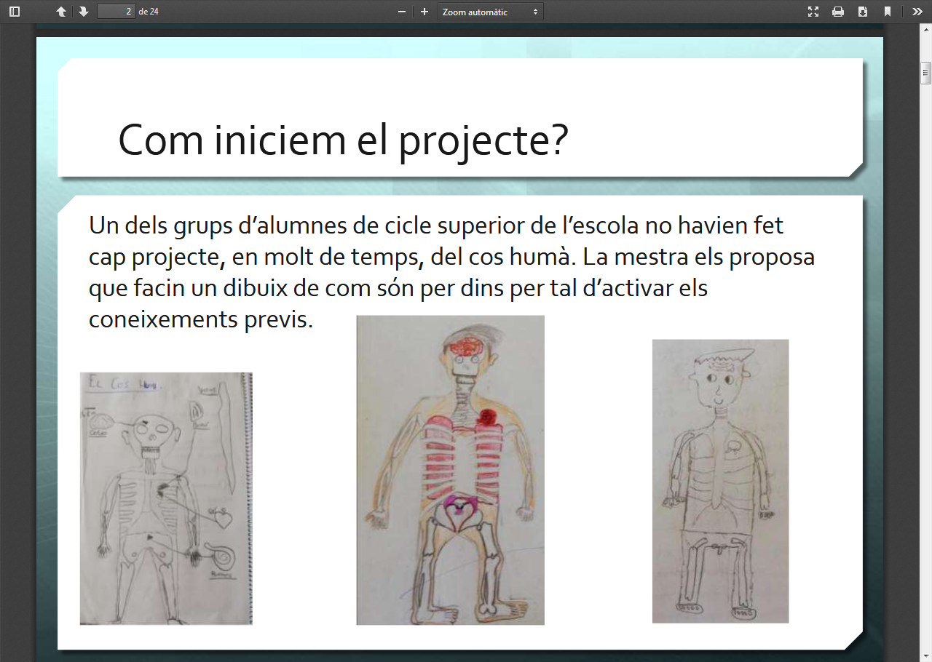The width and height of the screenshot is (932, 662).
Task: Click the left skeleton drawing labeled El Cos Humà
Action: pyautogui.click(x=166, y=498)
